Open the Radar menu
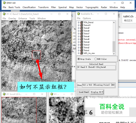 pyautogui.click(x=104, y=7)
